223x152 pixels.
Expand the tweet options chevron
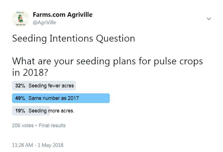tap(209, 19)
